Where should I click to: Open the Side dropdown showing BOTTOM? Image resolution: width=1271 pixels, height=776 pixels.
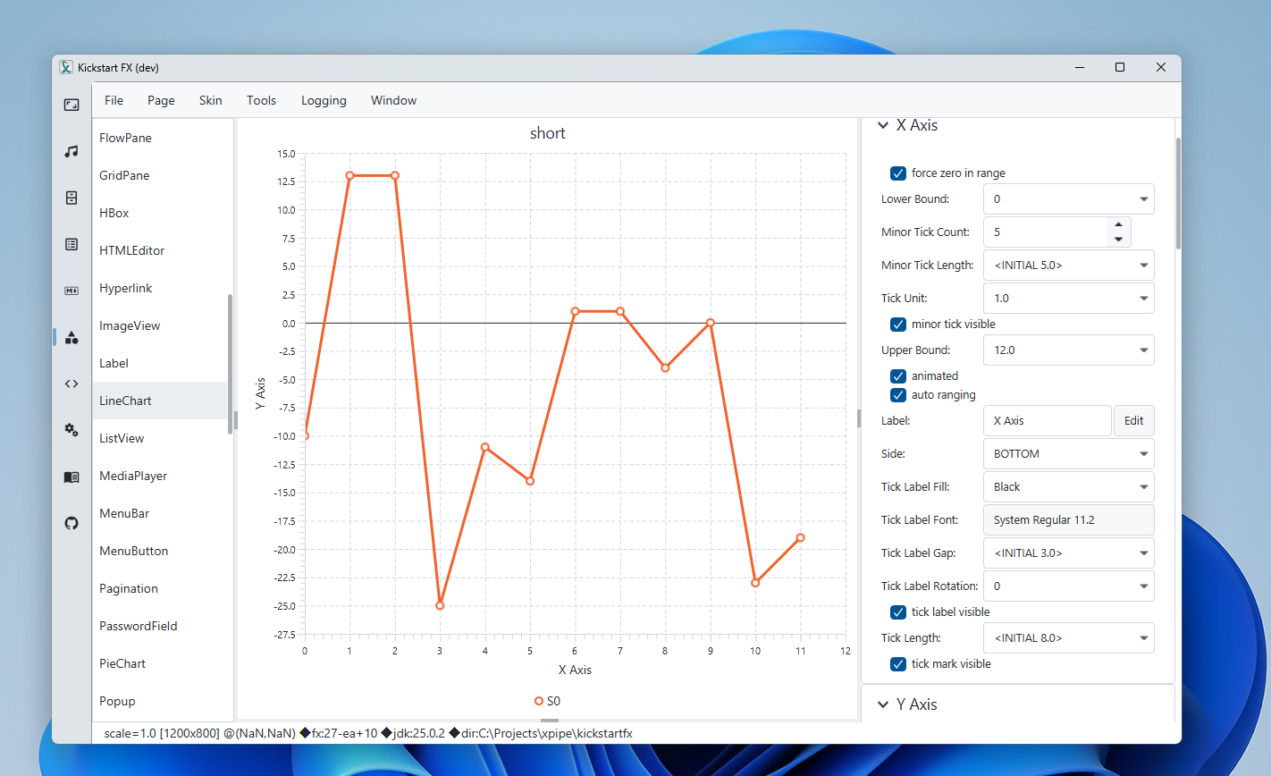point(1068,454)
